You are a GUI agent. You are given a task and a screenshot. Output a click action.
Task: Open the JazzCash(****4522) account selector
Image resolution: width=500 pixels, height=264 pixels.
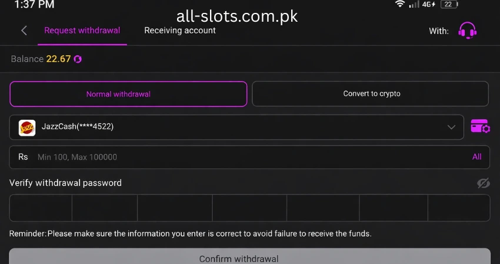235,127
